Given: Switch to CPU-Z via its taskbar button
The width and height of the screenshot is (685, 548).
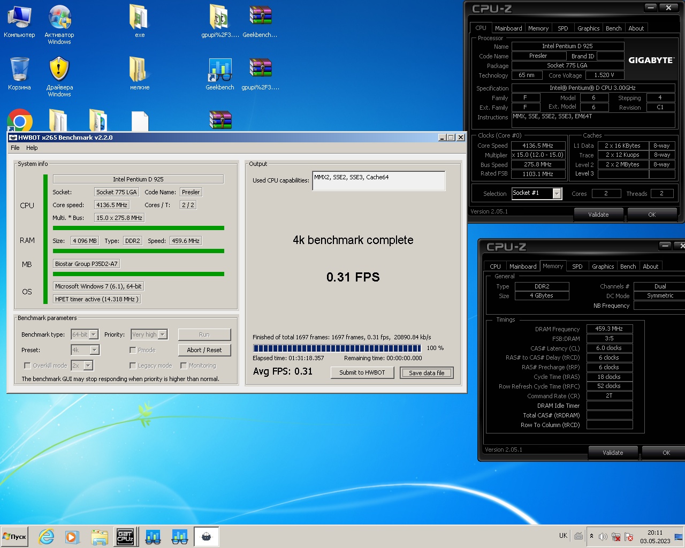Looking at the screenshot, I should click(x=125, y=536).
